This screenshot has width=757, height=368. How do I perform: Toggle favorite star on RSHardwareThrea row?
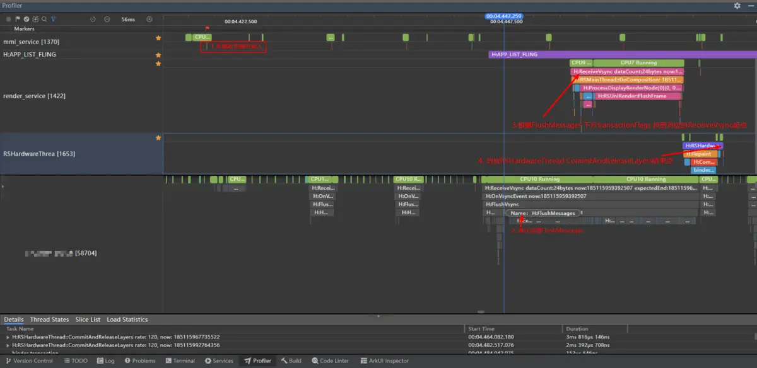point(158,138)
